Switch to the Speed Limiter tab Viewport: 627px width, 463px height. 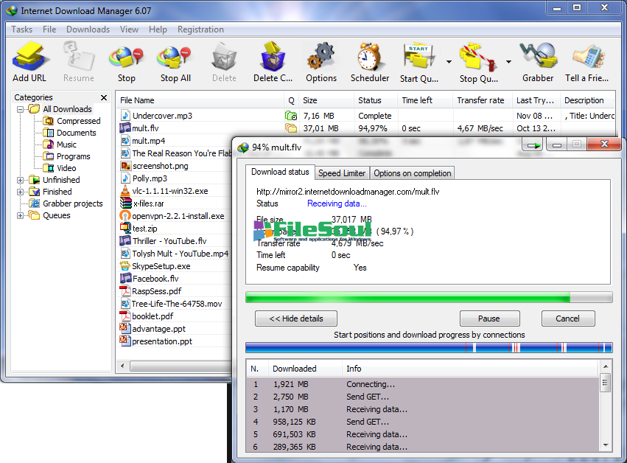coord(341,173)
